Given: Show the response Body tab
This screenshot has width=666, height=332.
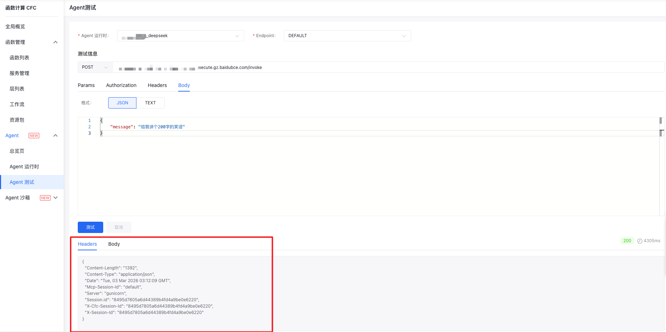Looking at the screenshot, I should point(114,244).
